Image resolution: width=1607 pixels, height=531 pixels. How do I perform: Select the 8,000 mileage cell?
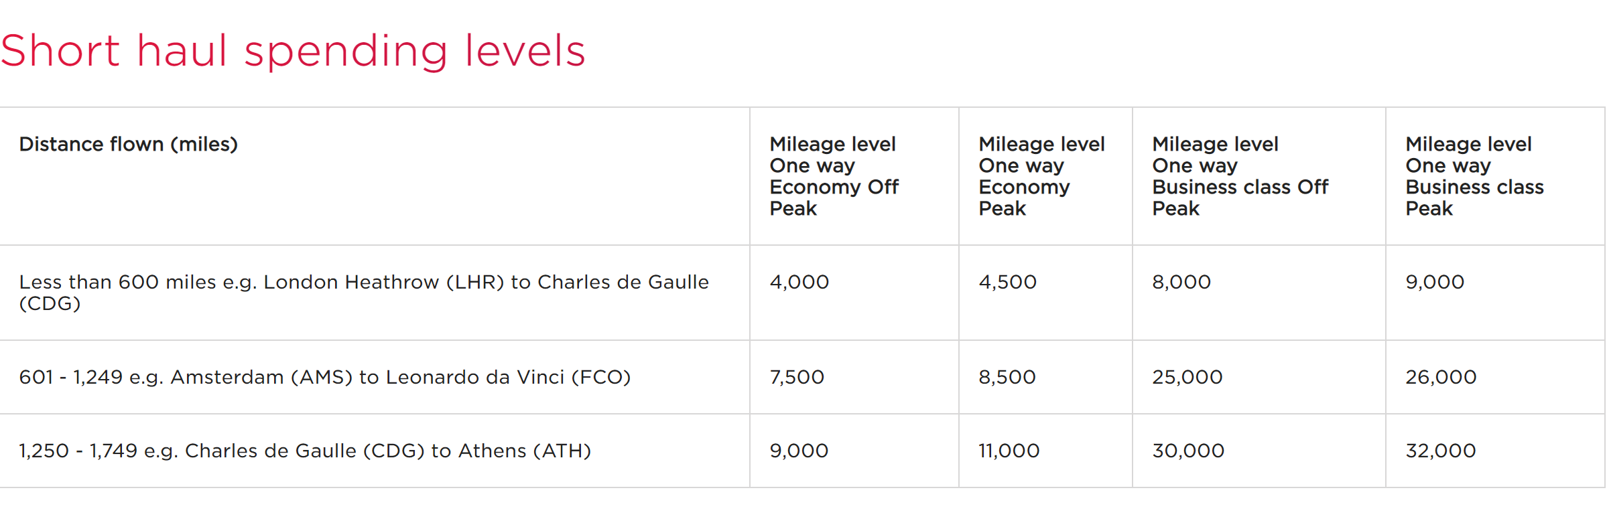coord(1181,282)
